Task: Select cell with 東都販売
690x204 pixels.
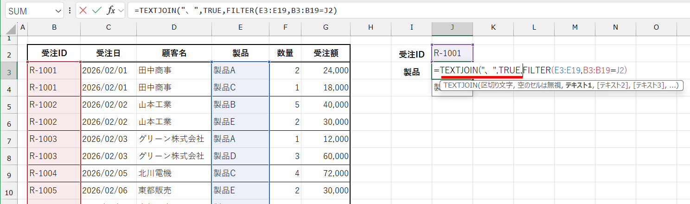Action: (x=174, y=191)
